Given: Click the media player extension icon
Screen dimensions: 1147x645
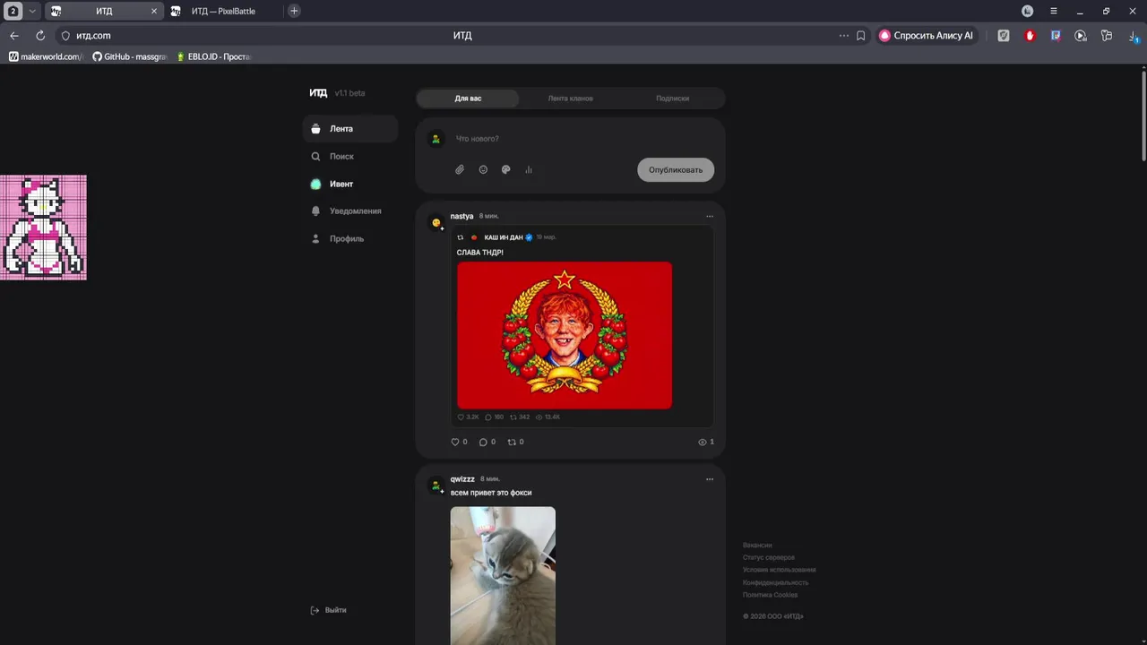Looking at the screenshot, I should coord(1081,36).
